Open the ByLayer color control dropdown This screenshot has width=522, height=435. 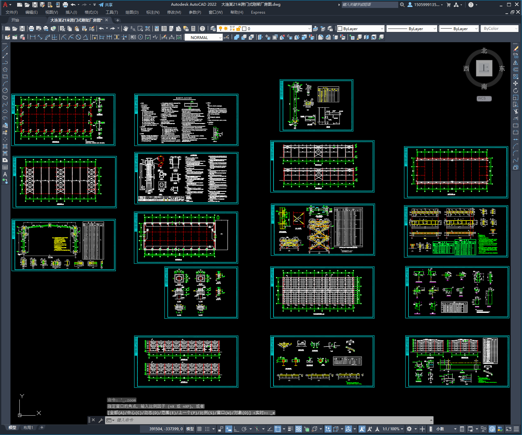click(x=361, y=29)
